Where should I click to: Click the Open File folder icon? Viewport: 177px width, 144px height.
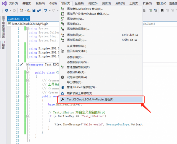29,10
